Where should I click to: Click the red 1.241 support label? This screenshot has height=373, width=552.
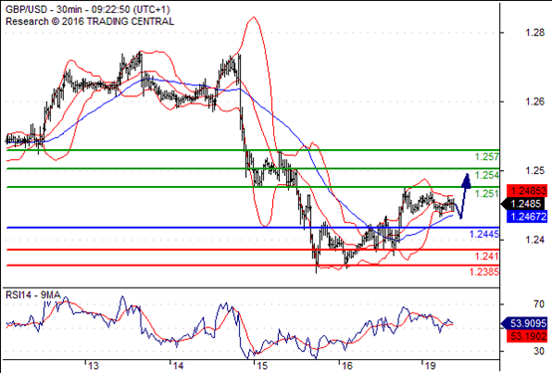pyautogui.click(x=486, y=257)
